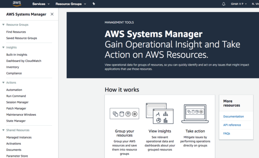Click the View insights title

click(x=160, y=131)
